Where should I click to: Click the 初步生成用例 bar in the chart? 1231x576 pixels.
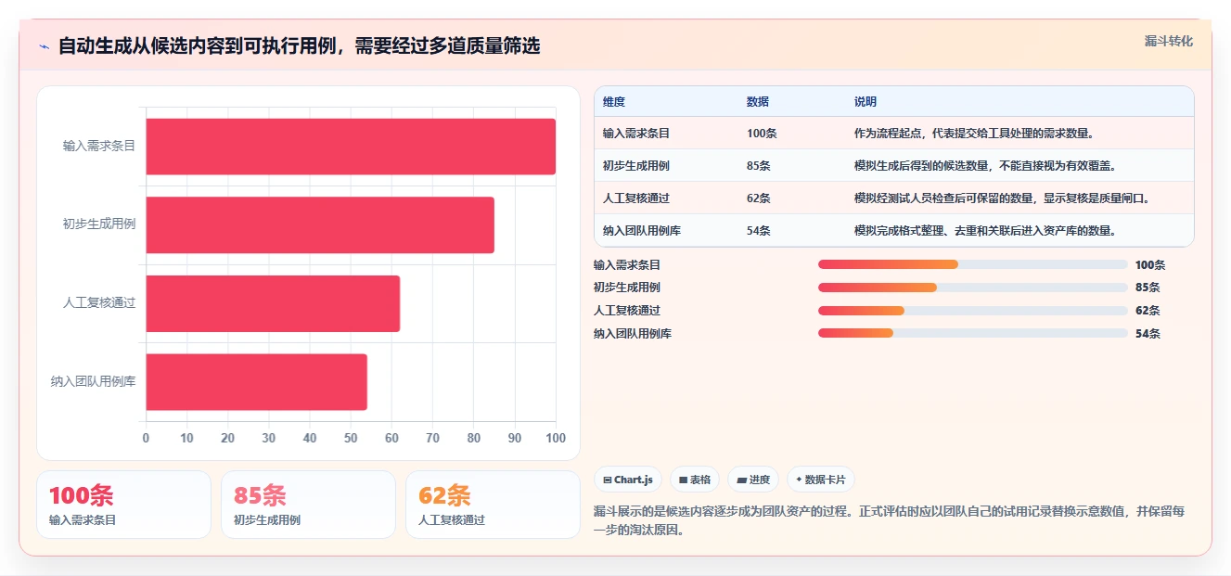point(320,224)
